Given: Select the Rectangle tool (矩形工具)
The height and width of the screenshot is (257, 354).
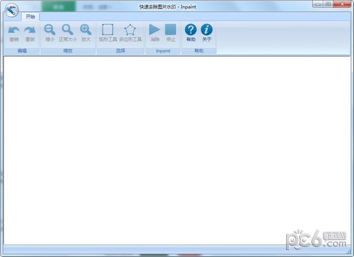Looking at the screenshot, I should [107, 30].
